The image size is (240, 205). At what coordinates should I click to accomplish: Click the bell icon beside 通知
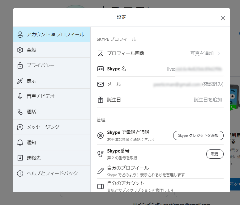coord(20,143)
